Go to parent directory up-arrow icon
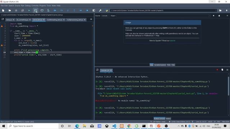This screenshot has height=129, width=230. [x=227, y=10]
